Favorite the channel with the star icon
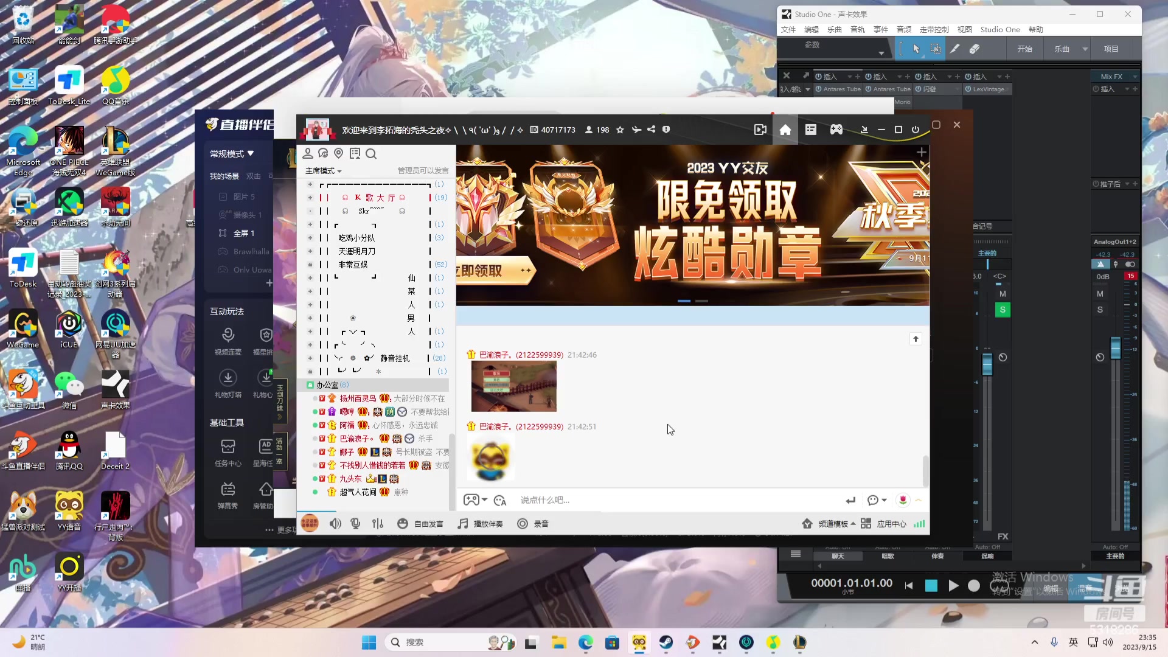 coord(620,130)
